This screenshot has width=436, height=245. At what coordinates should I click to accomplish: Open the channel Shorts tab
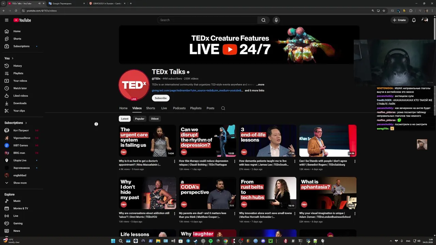pos(151,108)
